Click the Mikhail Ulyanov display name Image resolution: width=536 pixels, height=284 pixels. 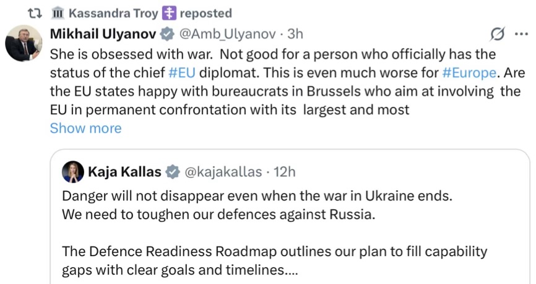pyautogui.click(x=103, y=33)
